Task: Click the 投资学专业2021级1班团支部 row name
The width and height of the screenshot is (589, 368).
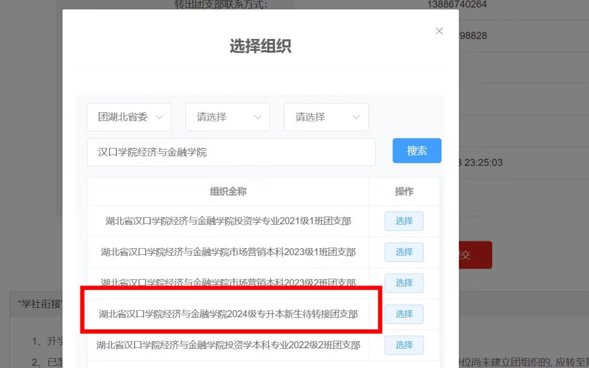Action: coord(229,221)
